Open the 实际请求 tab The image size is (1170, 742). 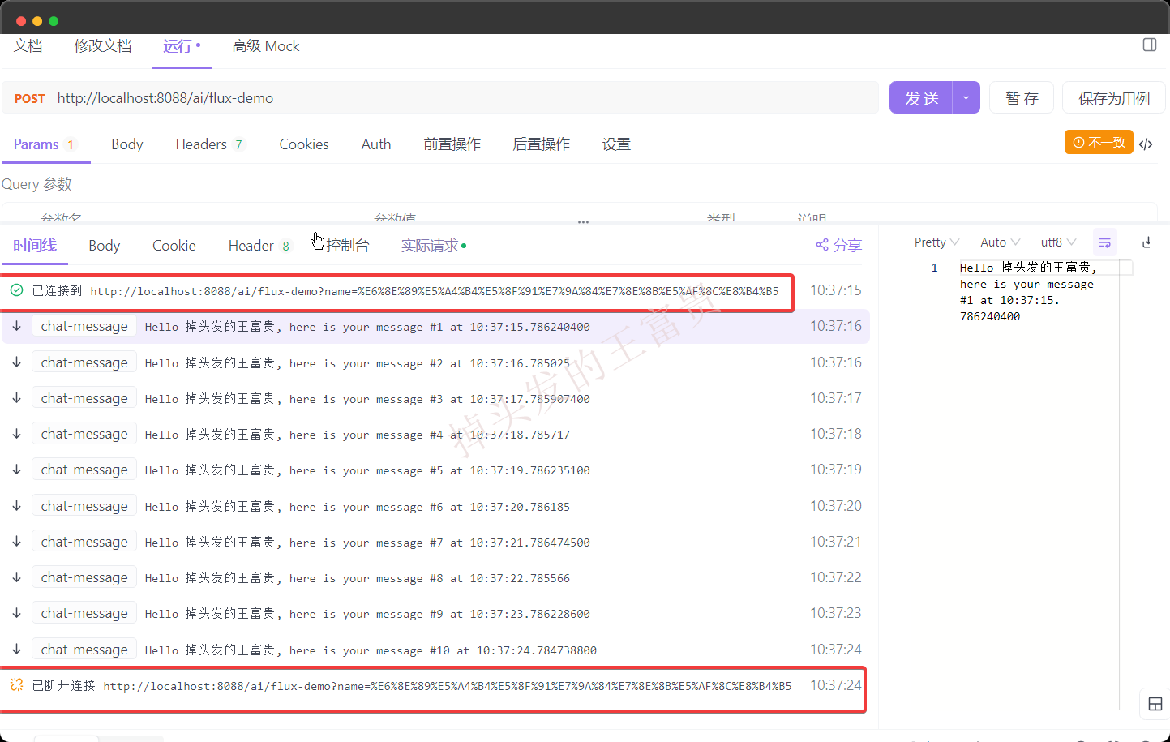pyautogui.click(x=433, y=246)
